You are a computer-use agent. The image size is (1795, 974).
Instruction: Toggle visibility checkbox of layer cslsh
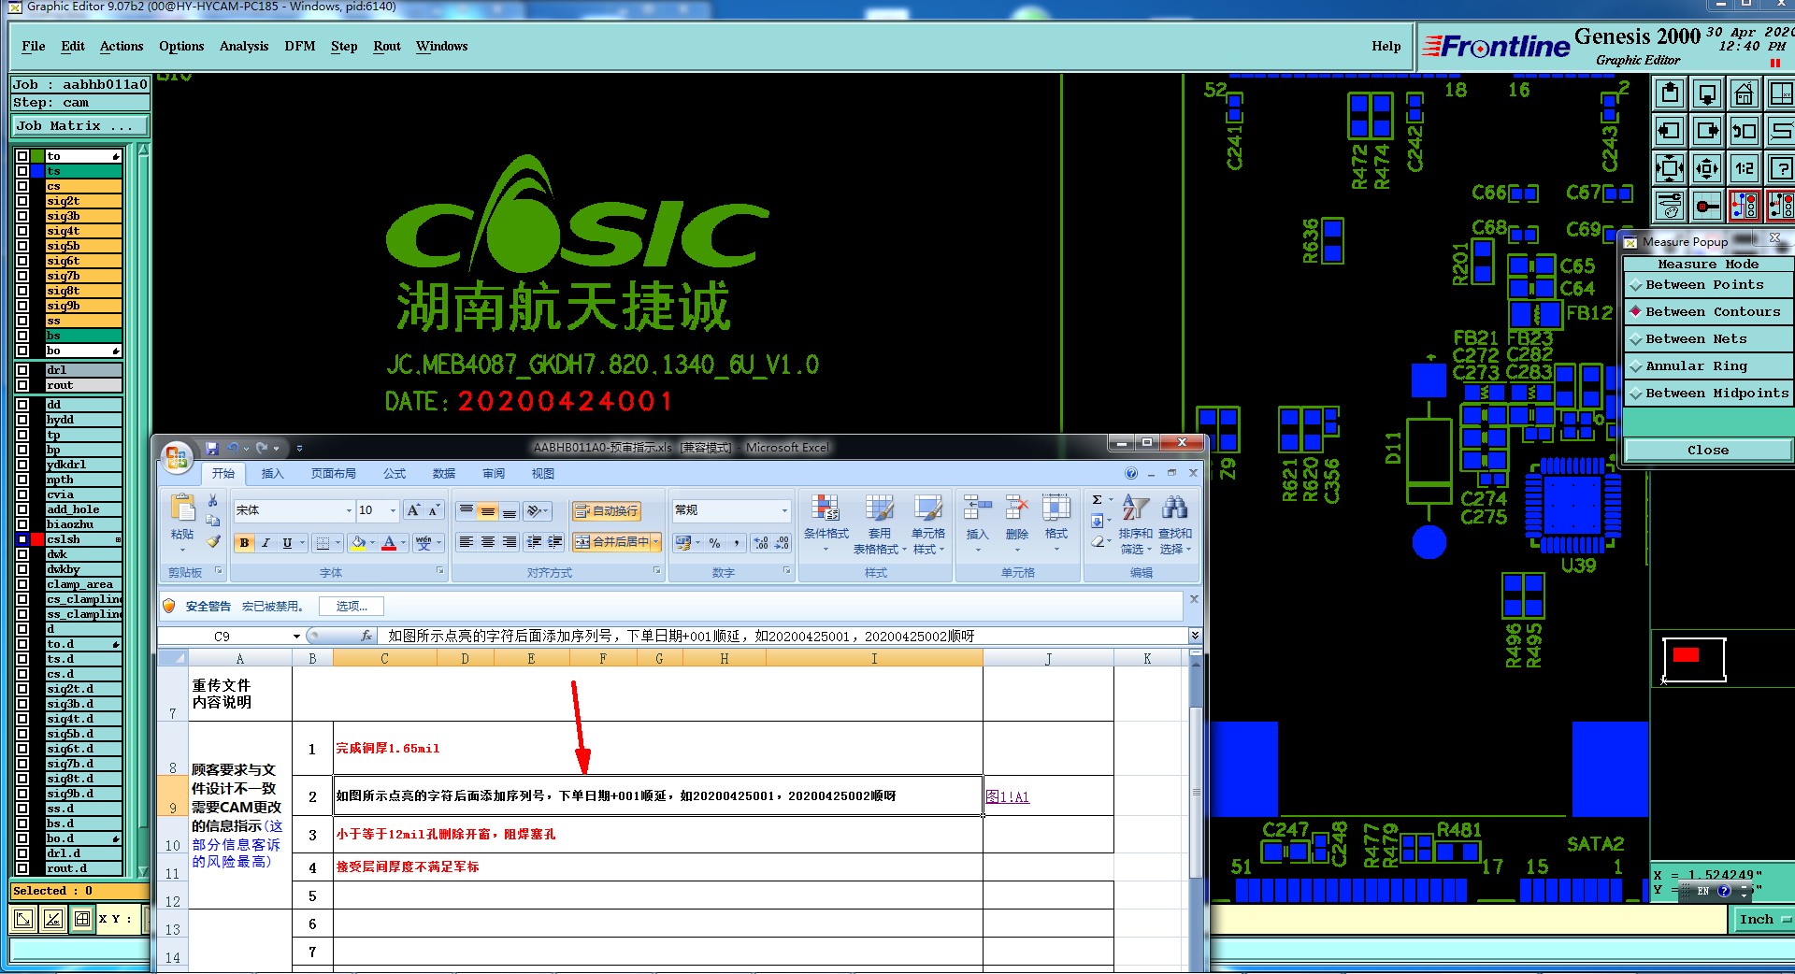(x=22, y=539)
